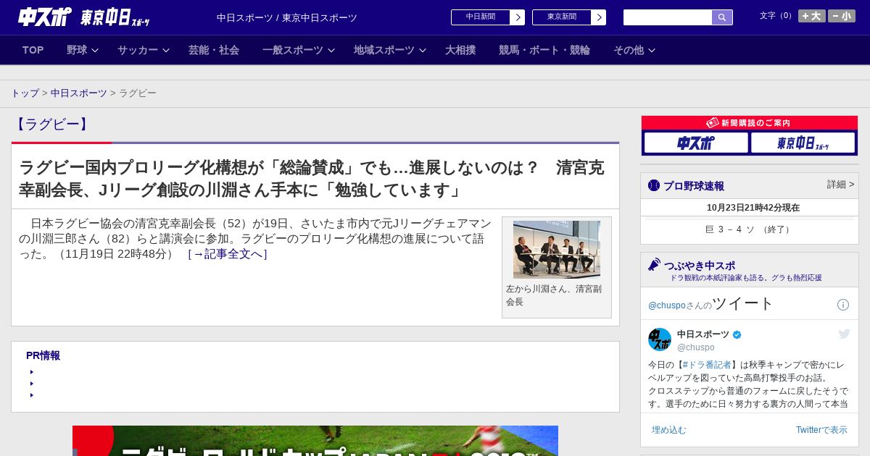Click the 中スポ logo in the header

pos(44,17)
